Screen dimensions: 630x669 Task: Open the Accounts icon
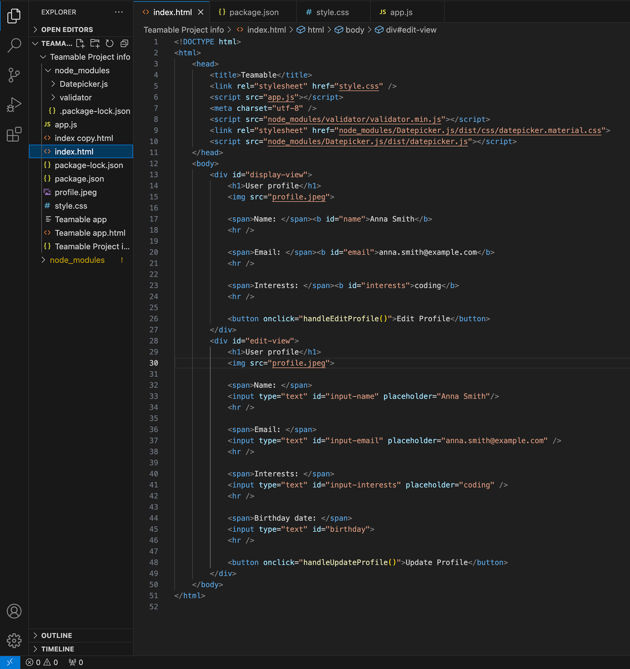point(14,611)
